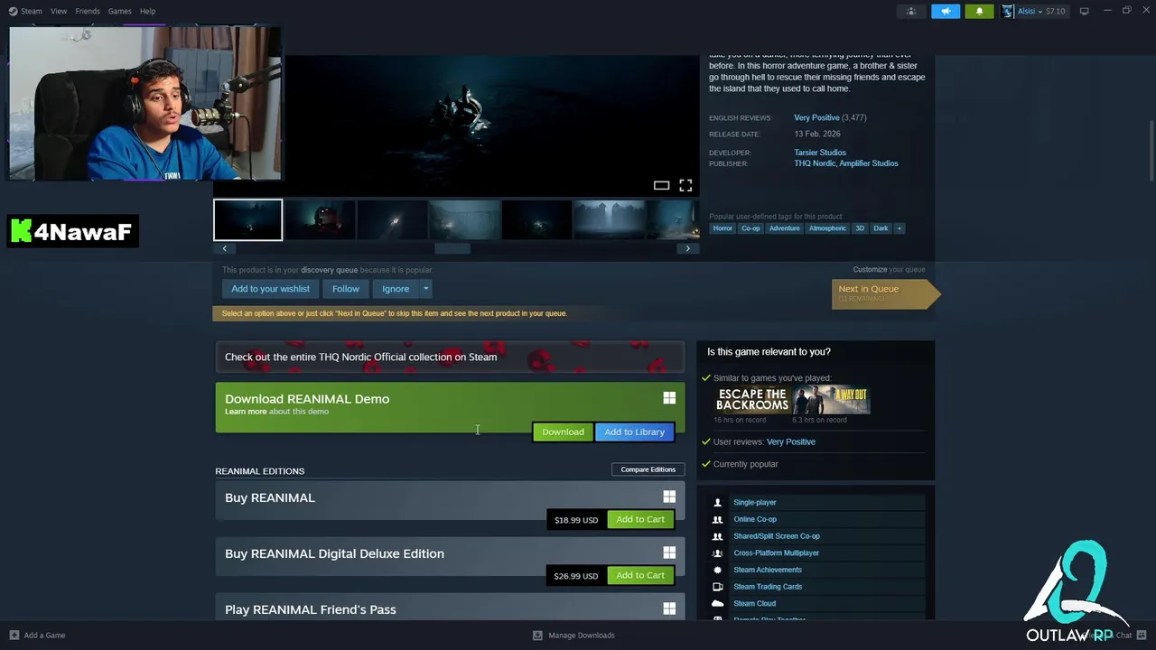
Task: Click the Follow button
Action: [x=345, y=289]
